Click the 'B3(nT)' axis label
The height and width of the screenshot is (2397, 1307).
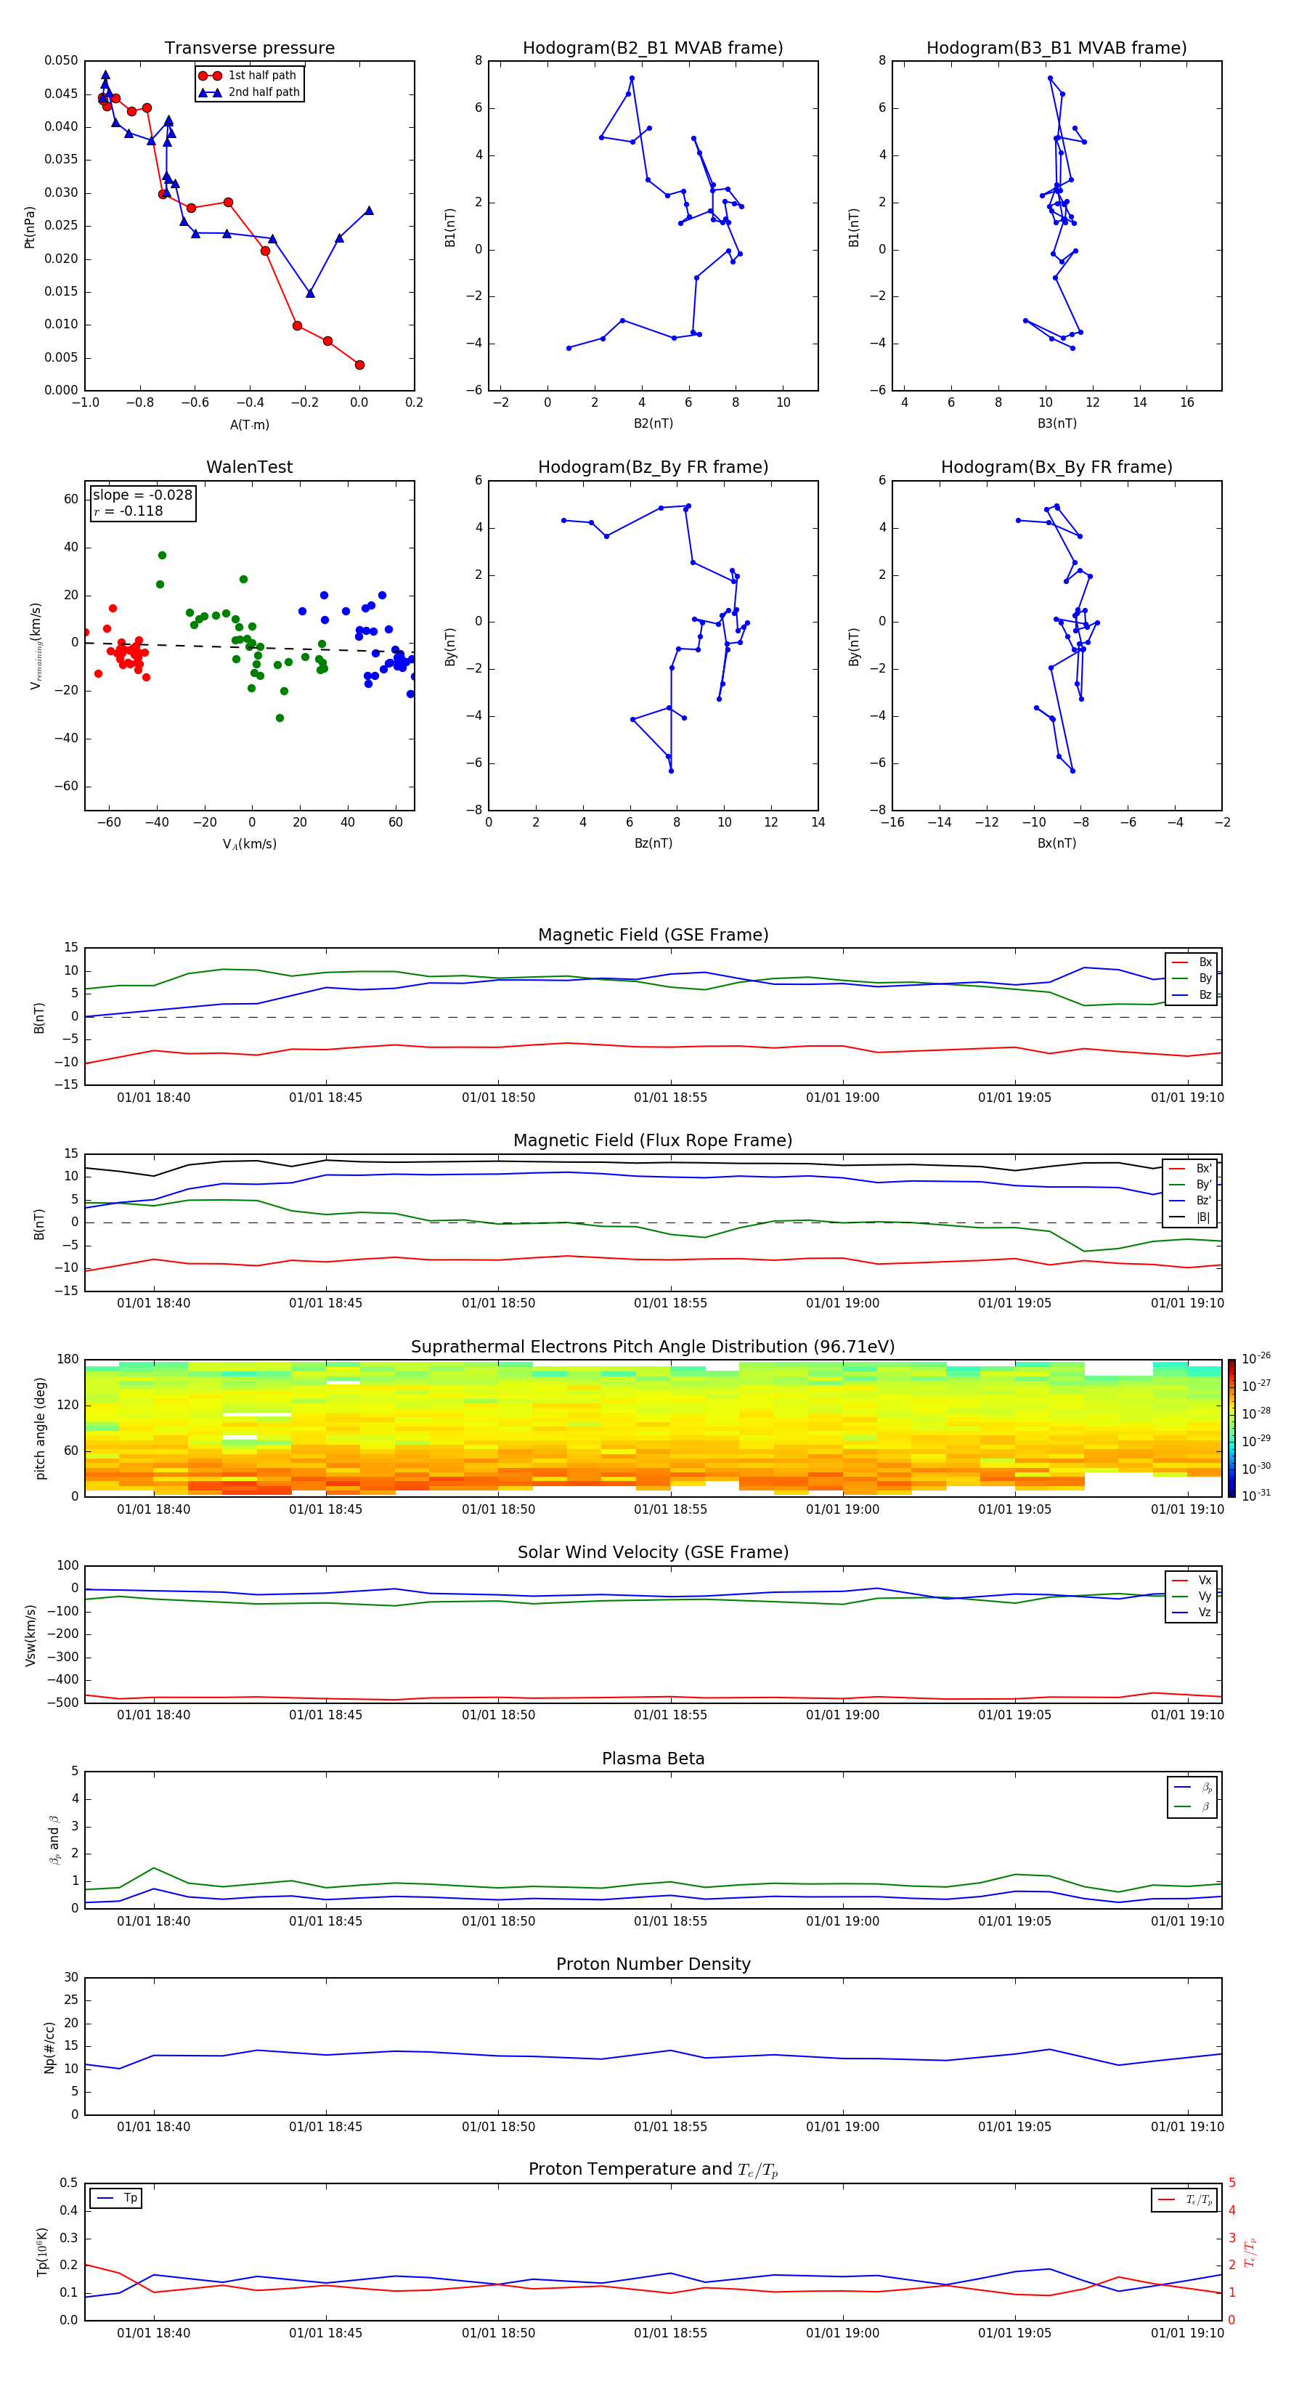pos(1056,423)
